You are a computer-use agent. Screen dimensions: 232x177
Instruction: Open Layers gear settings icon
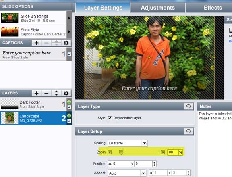66,93
